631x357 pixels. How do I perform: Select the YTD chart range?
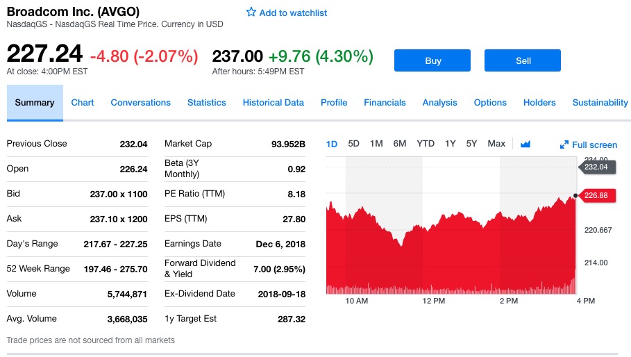[x=426, y=144]
